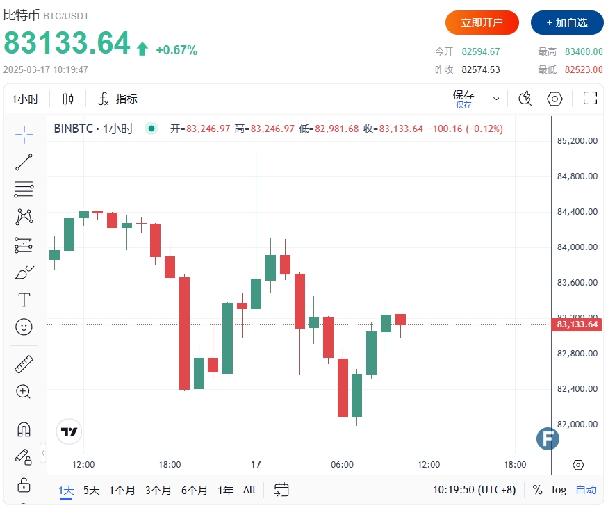The width and height of the screenshot is (608, 510).
Task: Toggle percent scale on price axis
Action: (537, 490)
